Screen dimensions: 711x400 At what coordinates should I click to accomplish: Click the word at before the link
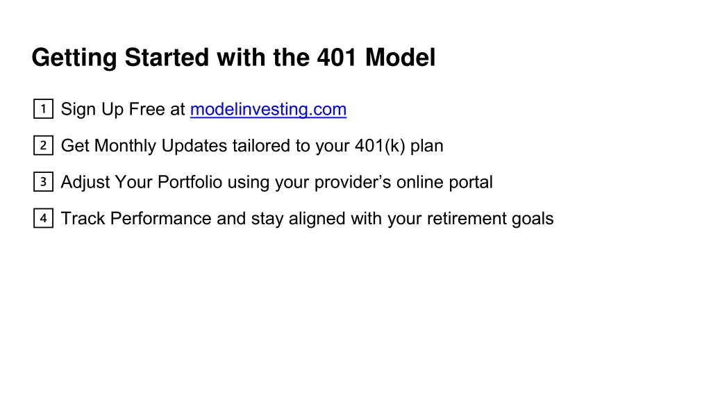tap(178, 110)
